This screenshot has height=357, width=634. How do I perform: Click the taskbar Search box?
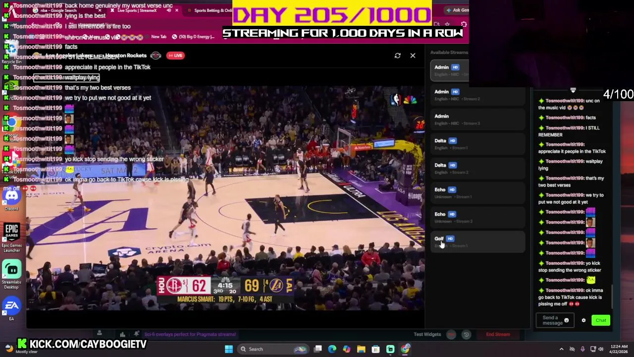pos(273,349)
